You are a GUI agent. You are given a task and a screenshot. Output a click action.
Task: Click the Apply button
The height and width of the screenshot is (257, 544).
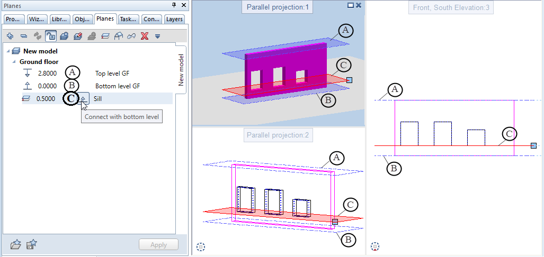(158, 245)
